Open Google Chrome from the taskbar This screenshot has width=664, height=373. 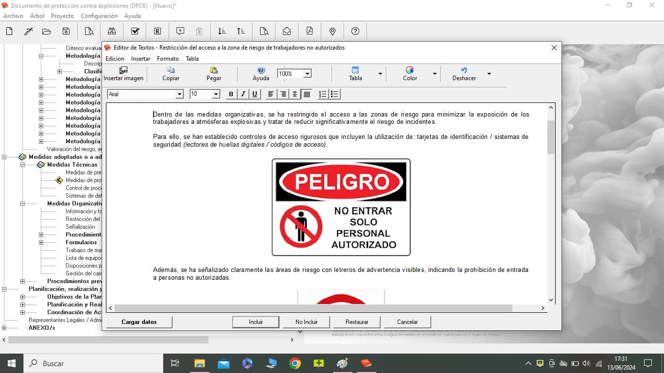pos(295,363)
